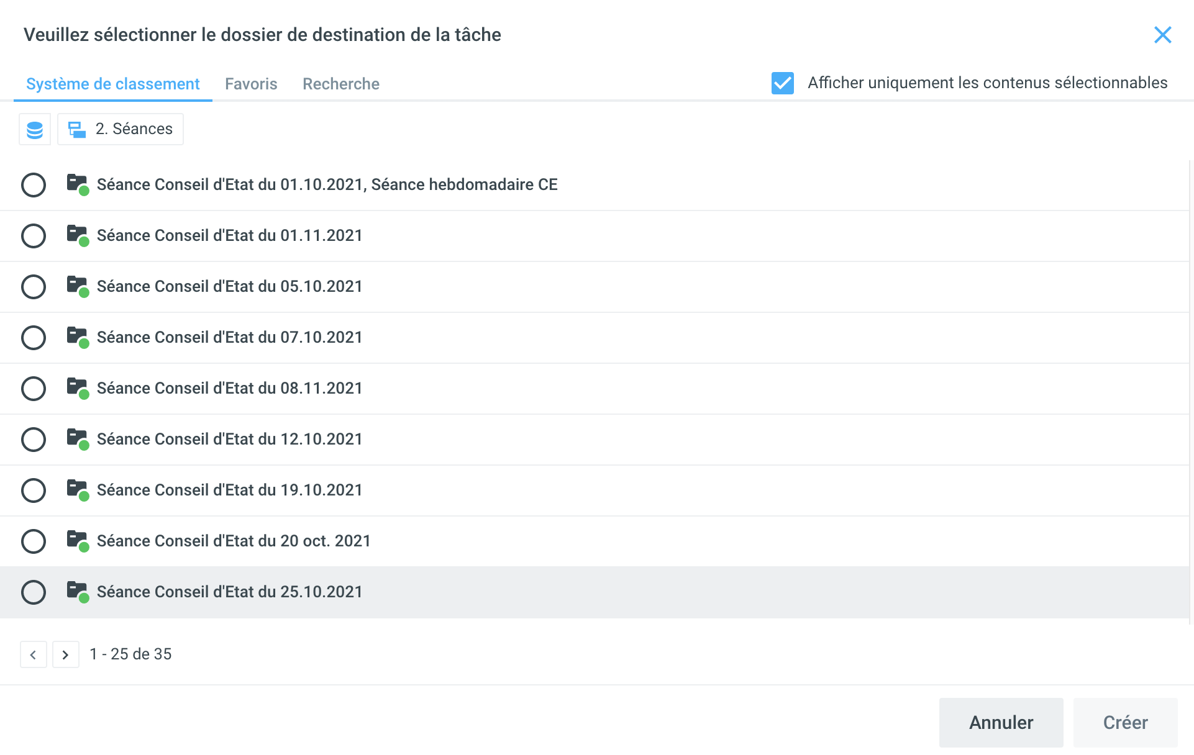Click the folder icon for Séance 19.10.2021
Viewport: 1194px width, 755px height.
coord(77,489)
